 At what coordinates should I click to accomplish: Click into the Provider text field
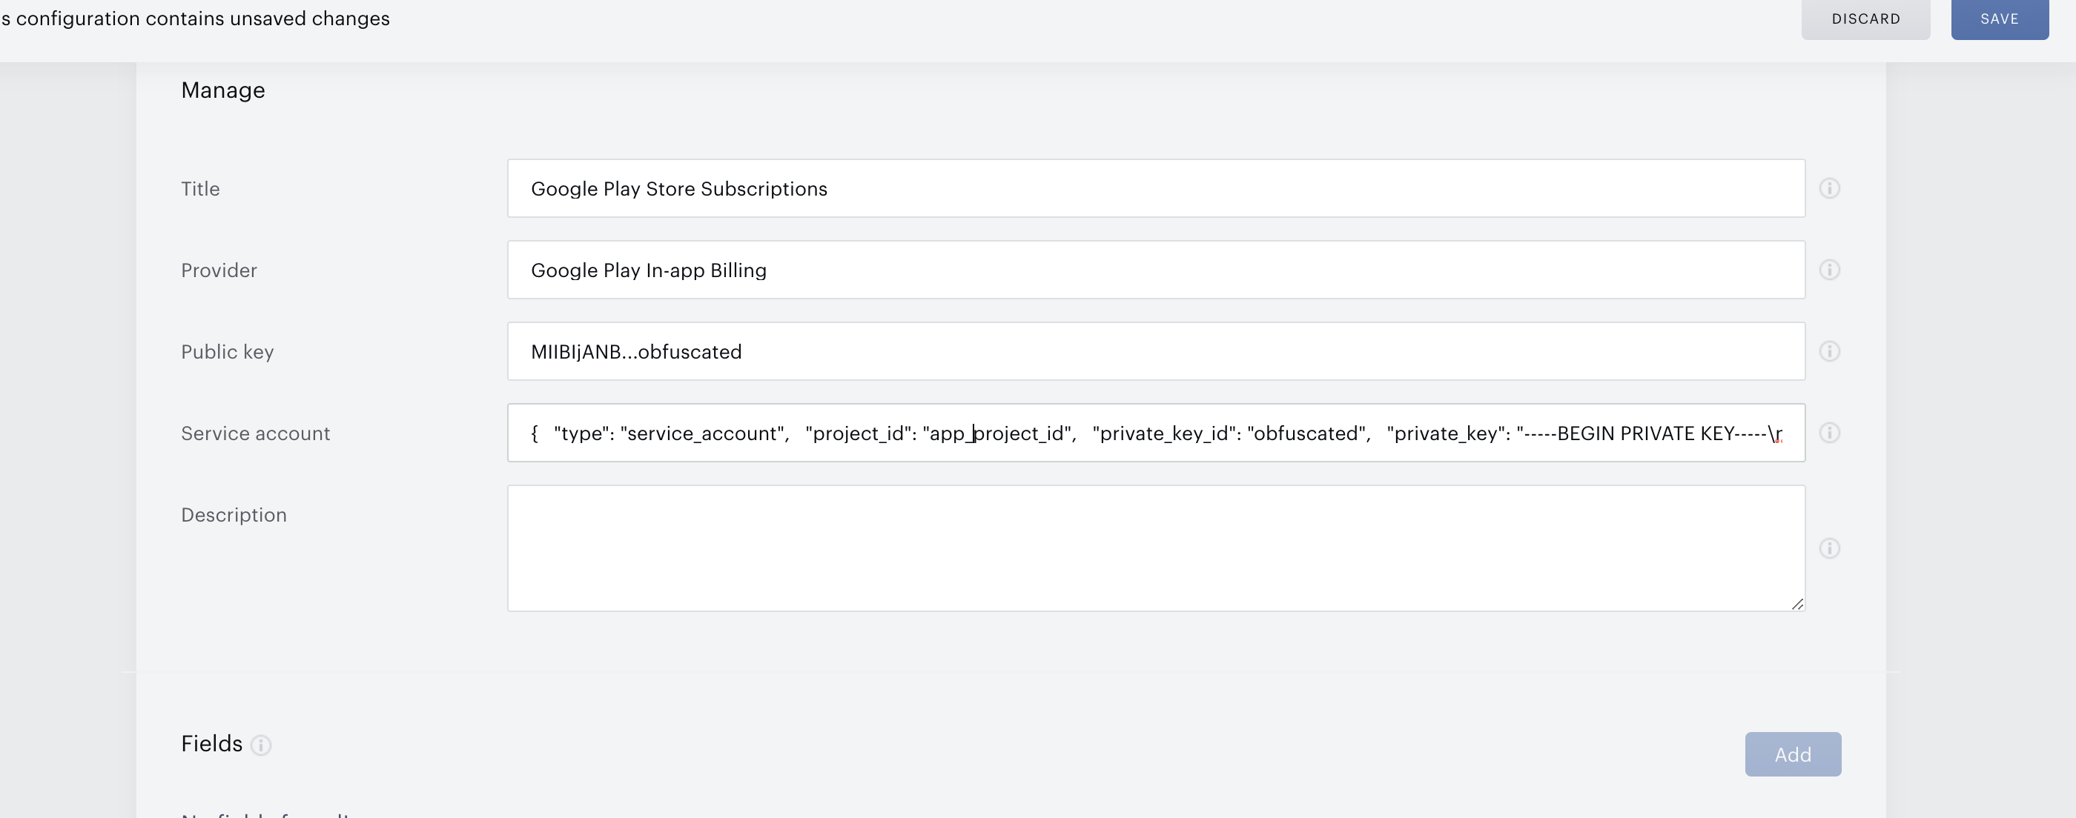[x=1155, y=270]
